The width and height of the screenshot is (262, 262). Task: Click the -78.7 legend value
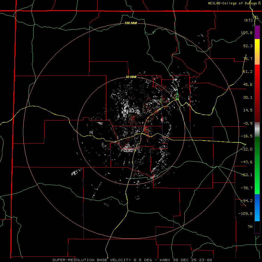pos(247,188)
